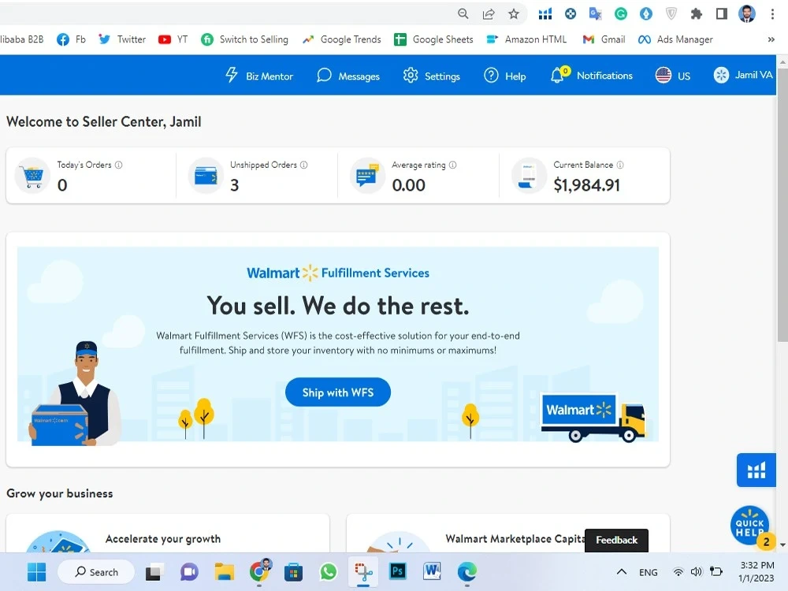This screenshot has height=591, width=788.
Task: Bookmark this page with the star icon
Action: [514, 14]
